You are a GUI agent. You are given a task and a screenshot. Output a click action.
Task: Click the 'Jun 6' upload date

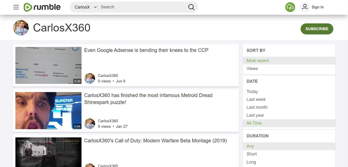tap(121, 81)
